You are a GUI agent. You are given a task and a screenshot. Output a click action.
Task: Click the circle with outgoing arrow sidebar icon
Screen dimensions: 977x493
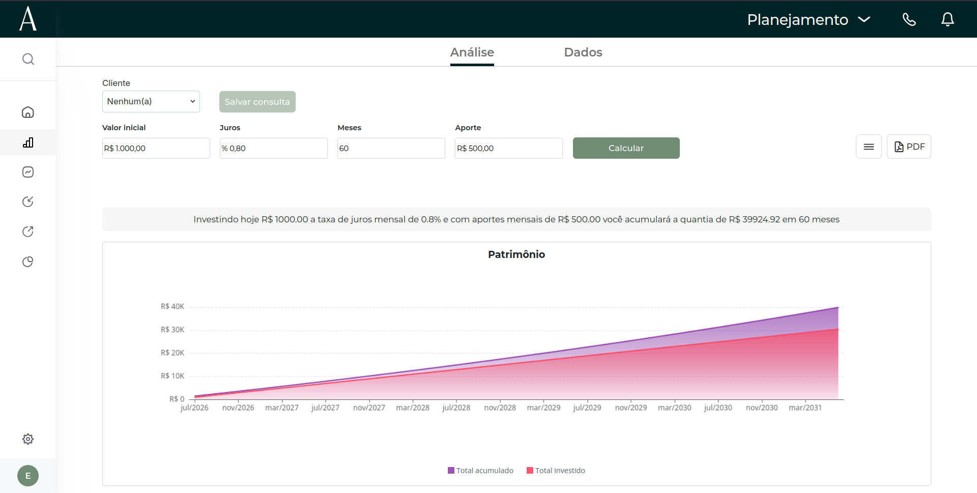click(x=28, y=231)
